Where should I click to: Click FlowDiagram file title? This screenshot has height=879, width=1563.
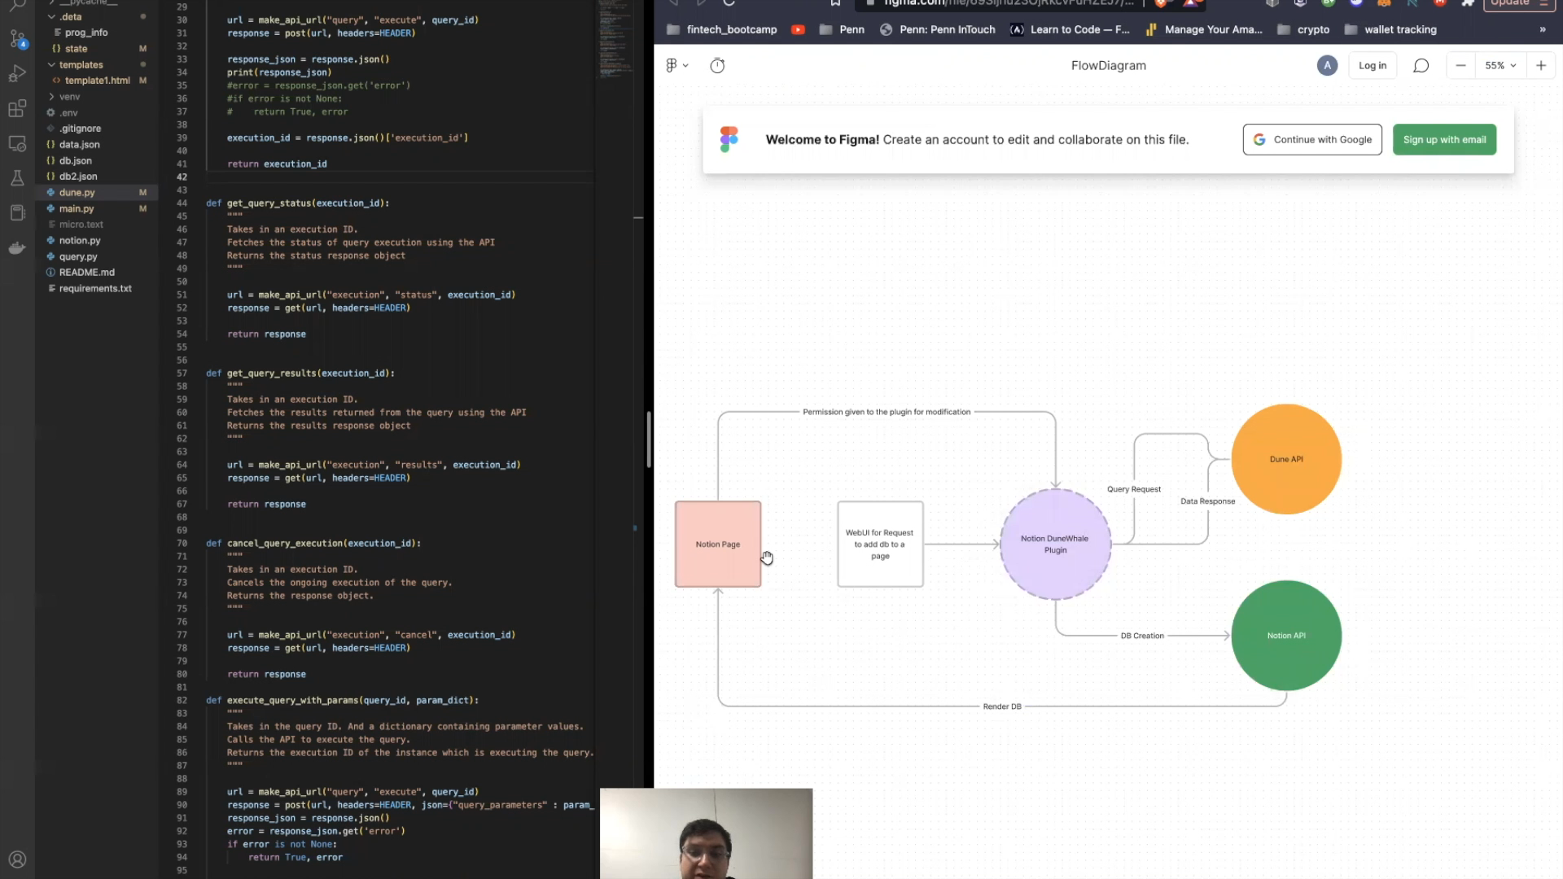(1108, 65)
